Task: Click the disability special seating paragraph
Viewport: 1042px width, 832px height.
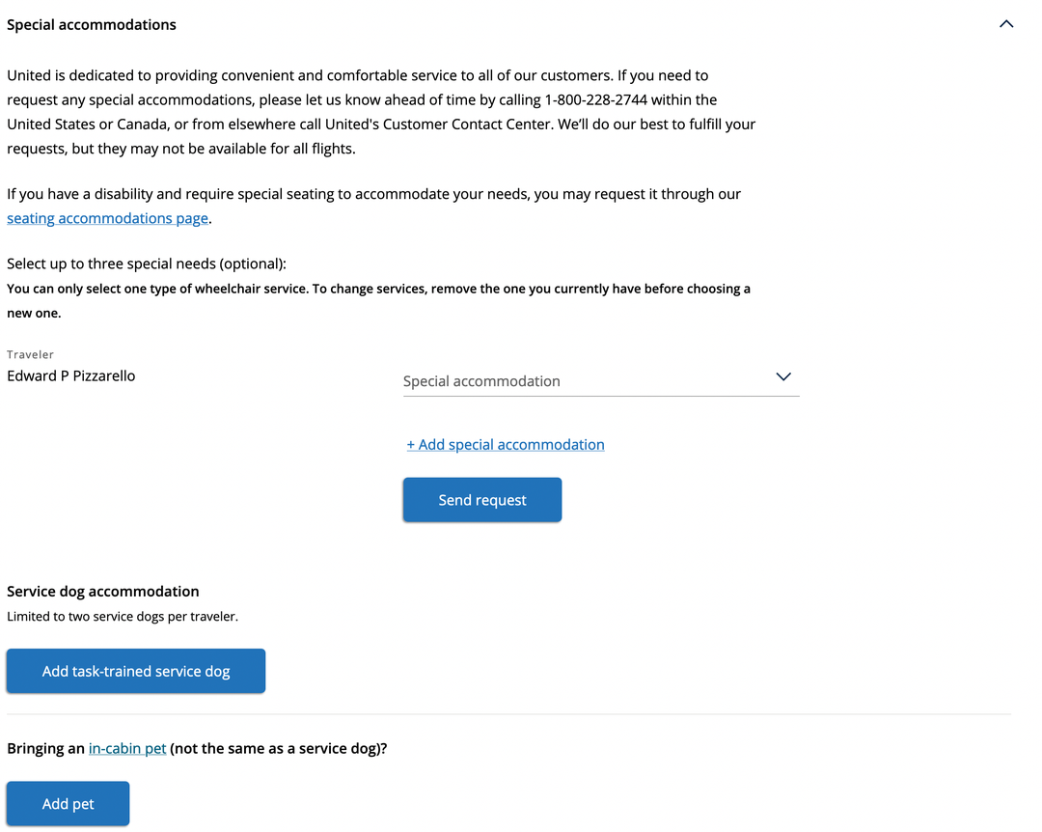Action: [x=374, y=207]
